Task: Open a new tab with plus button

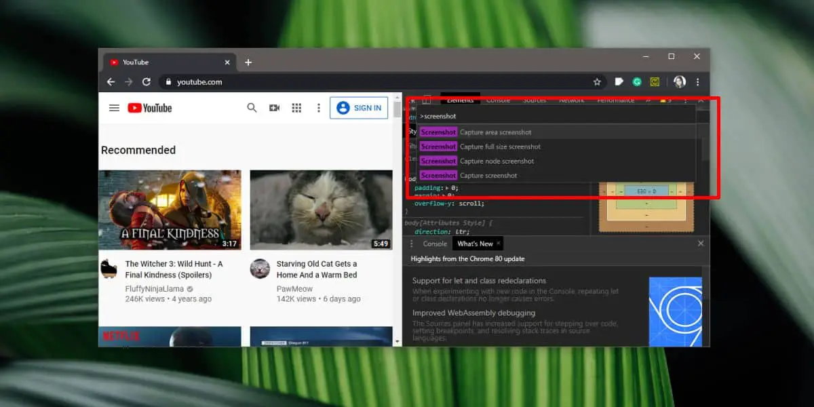Action: click(x=248, y=62)
